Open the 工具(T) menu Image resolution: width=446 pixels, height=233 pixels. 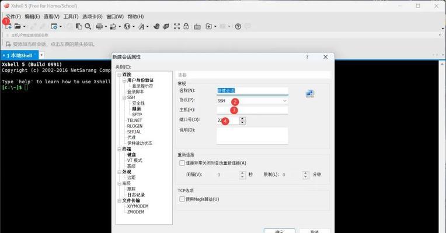(x=71, y=16)
